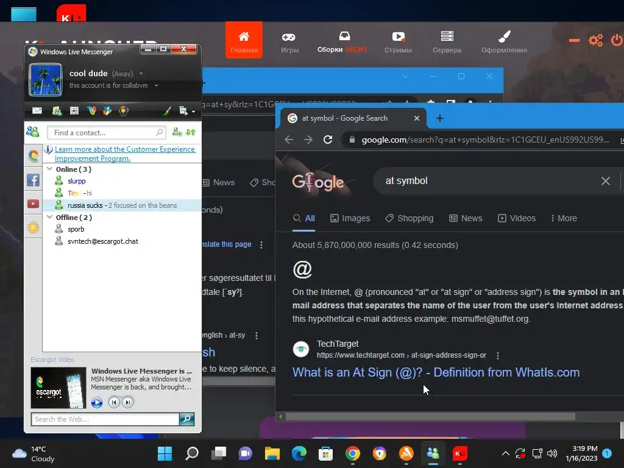Open launcher settings gears icon
The image size is (624, 468).
click(596, 40)
